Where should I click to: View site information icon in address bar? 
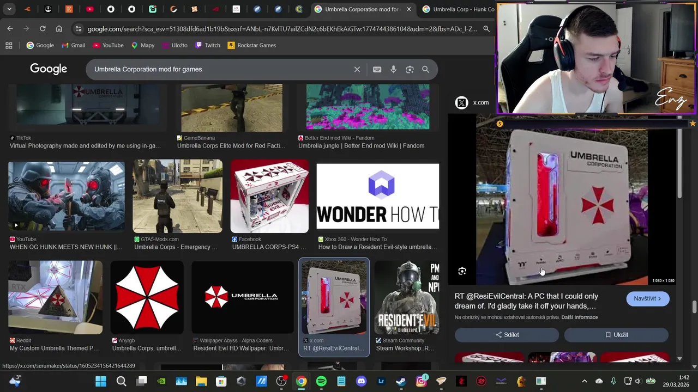coord(78,29)
